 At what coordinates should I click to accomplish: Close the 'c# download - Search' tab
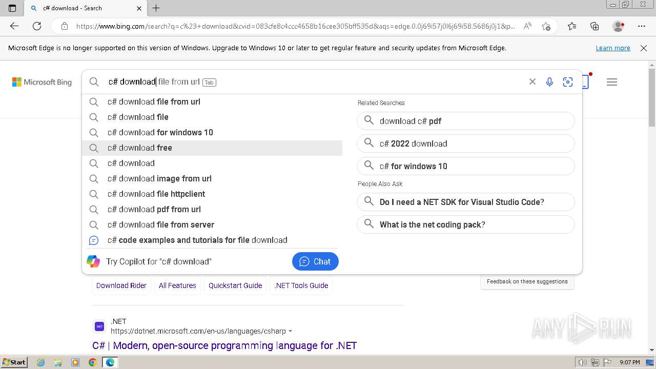click(139, 8)
